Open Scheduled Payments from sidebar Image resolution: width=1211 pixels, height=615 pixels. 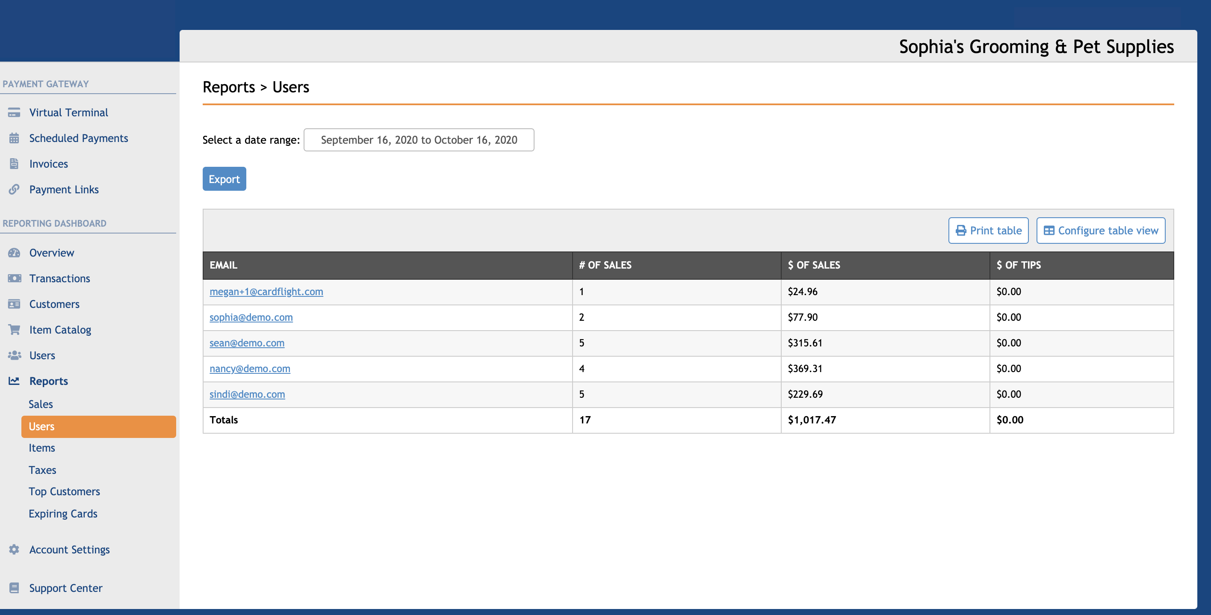(x=78, y=137)
